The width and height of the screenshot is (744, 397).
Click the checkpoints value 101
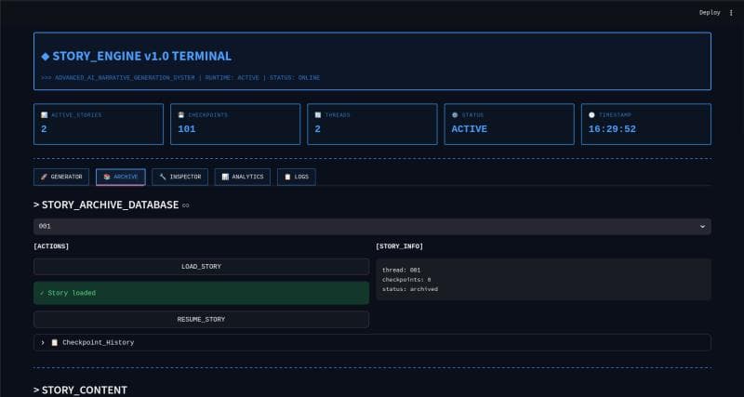pyautogui.click(x=187, y=129)
